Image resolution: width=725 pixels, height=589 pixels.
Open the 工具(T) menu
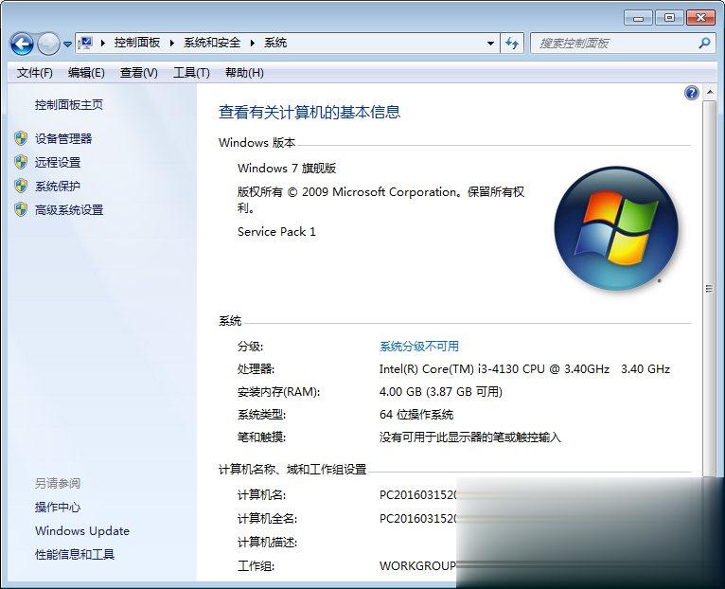click(x=191, y=73)
